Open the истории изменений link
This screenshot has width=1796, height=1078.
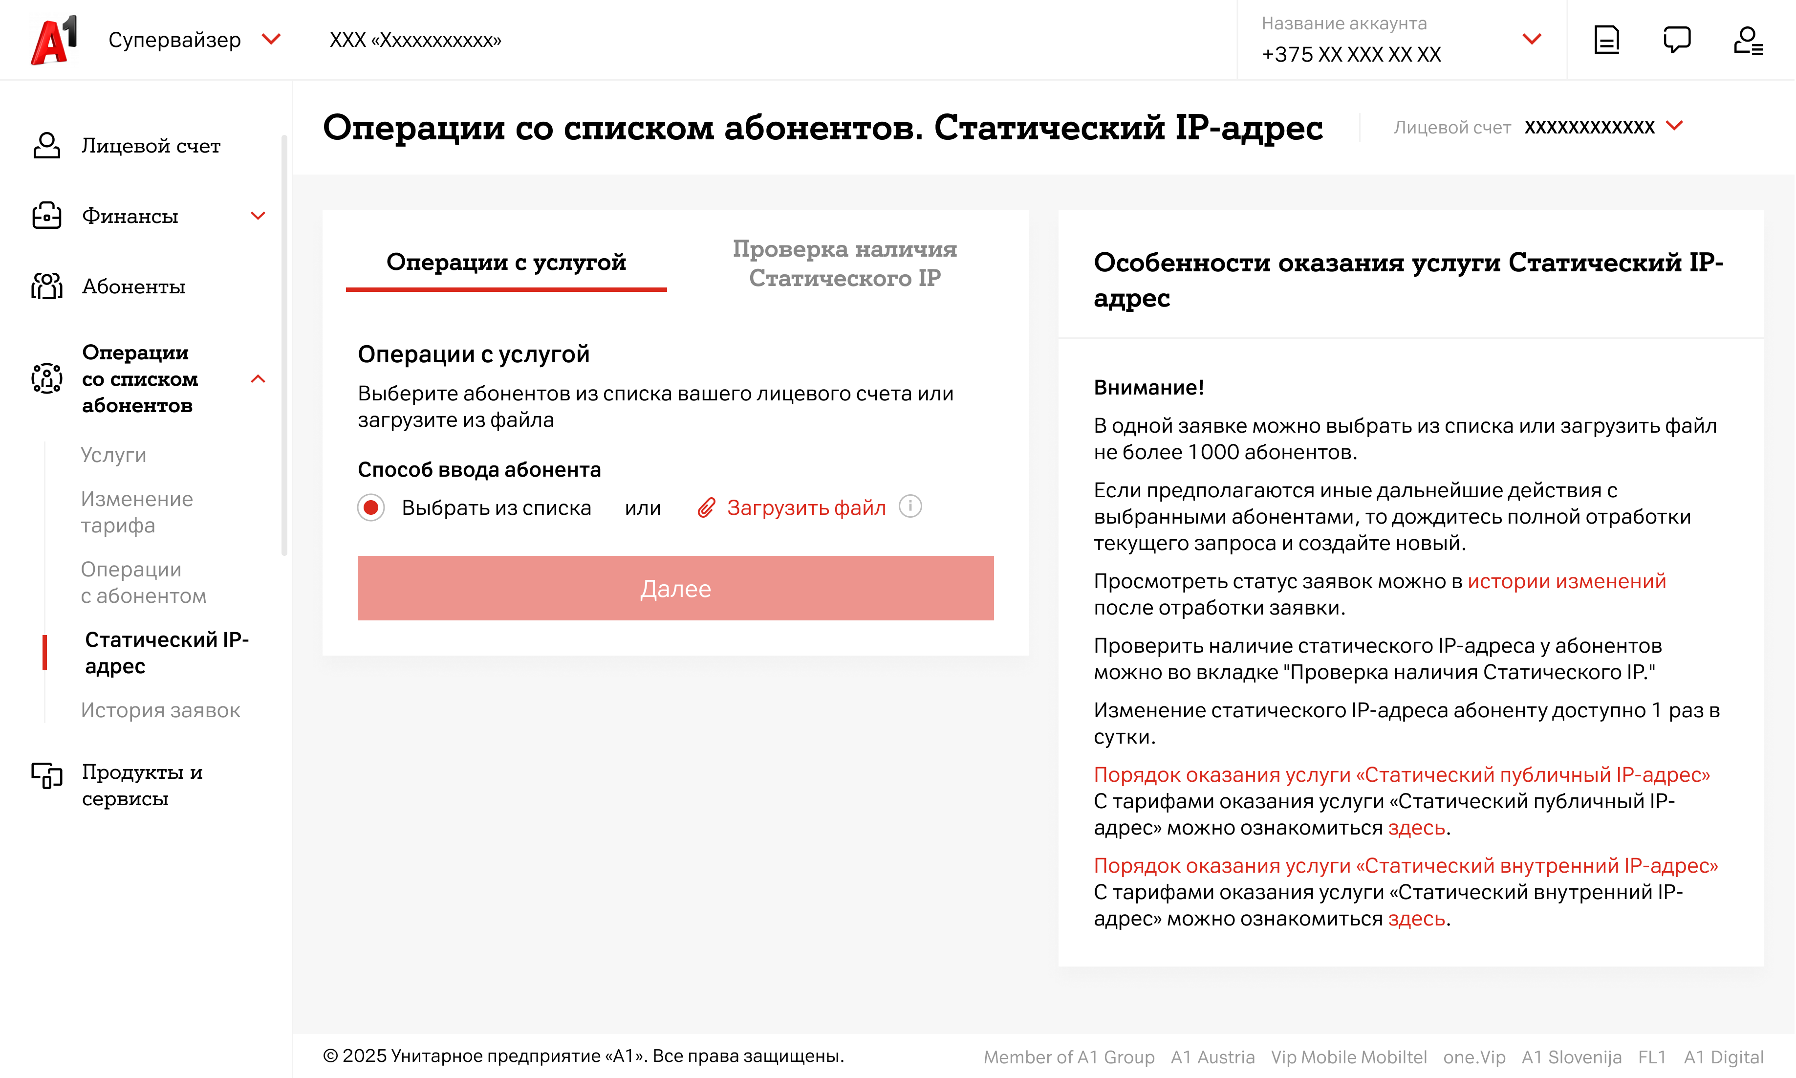click(1566, 581)
